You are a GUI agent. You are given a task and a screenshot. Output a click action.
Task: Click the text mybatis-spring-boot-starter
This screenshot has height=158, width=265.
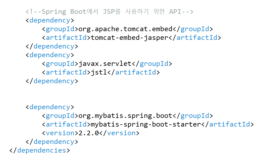(x=146, y=125)
